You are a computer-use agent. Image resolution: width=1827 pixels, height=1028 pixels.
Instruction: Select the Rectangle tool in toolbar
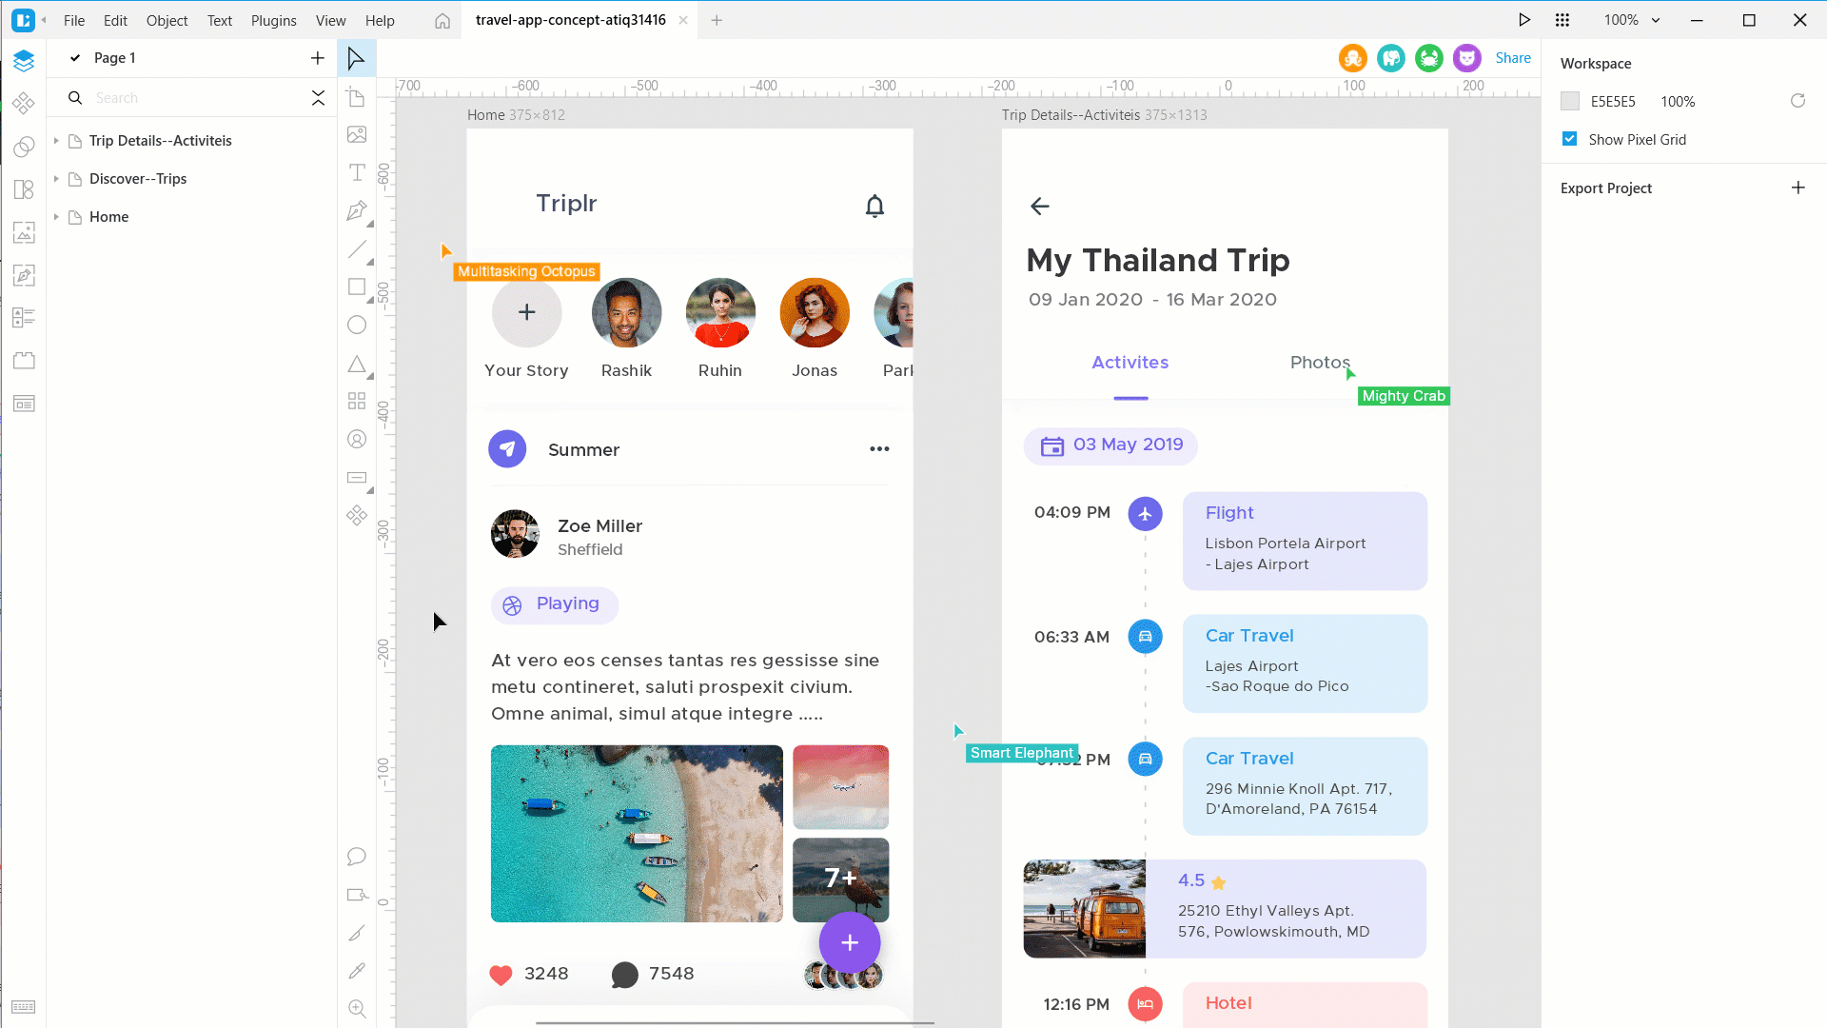coord(357,287)
